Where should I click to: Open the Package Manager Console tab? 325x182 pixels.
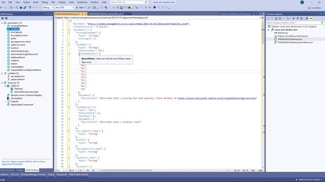[33, 174]
